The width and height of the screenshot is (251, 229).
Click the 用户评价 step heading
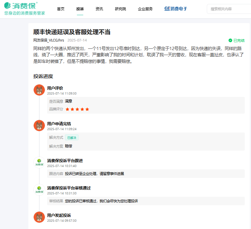(55, 88)
